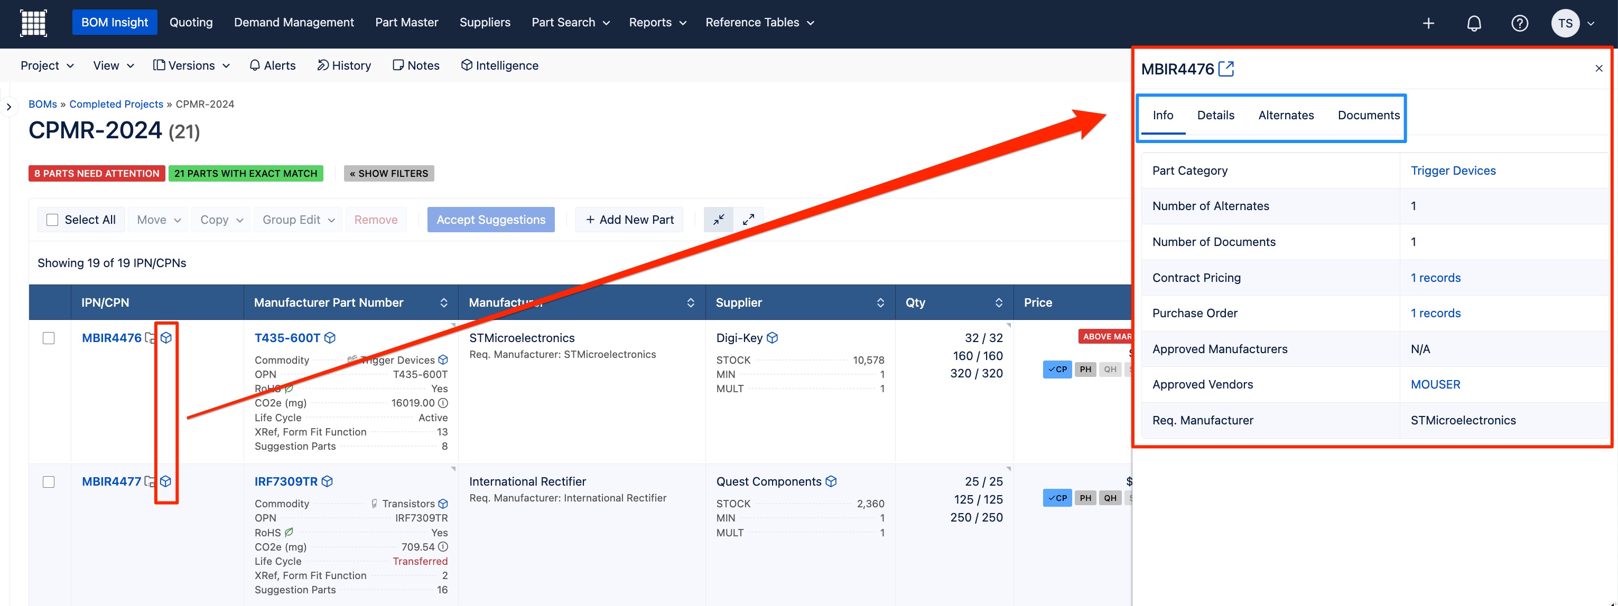Expand the Project dropdown
This screenshot has width=1618, height=606.
click(47, 65)
